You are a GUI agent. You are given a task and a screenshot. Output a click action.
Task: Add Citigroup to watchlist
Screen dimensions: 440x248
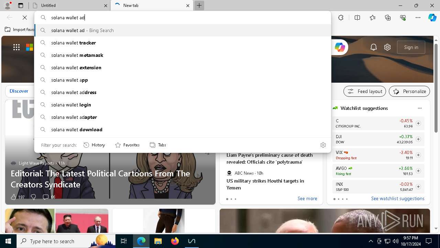click(x=418, y=123)
